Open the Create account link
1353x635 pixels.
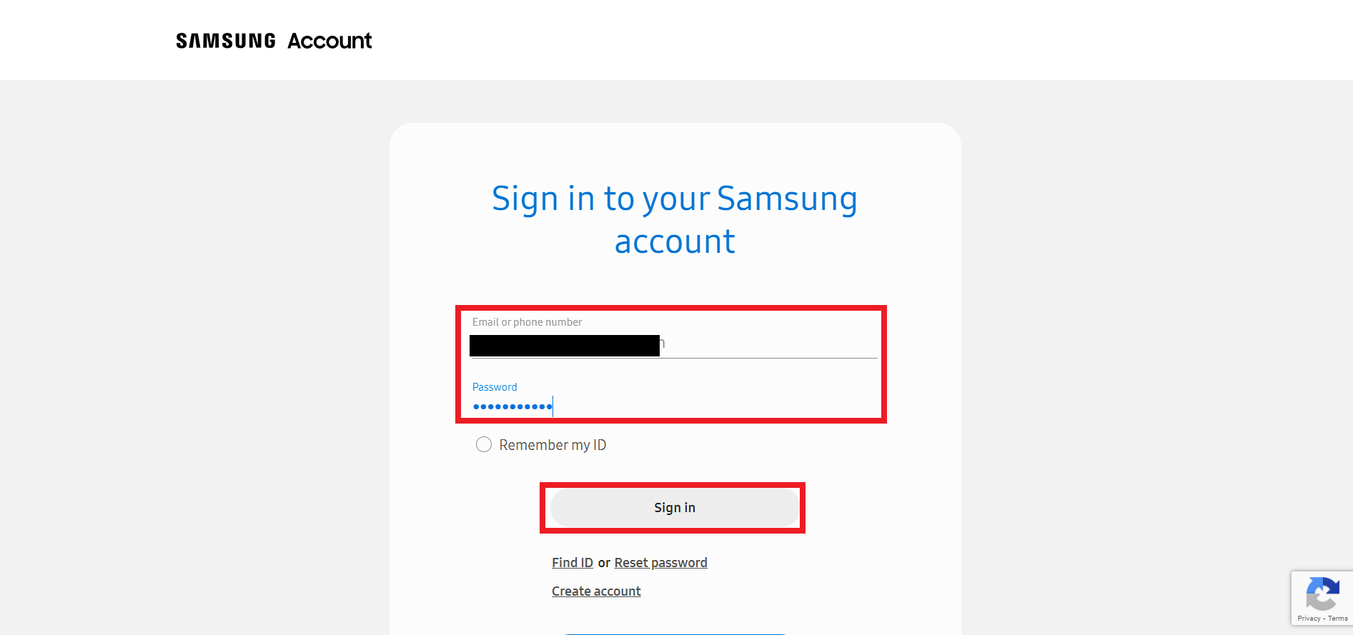tap(595, 591)
